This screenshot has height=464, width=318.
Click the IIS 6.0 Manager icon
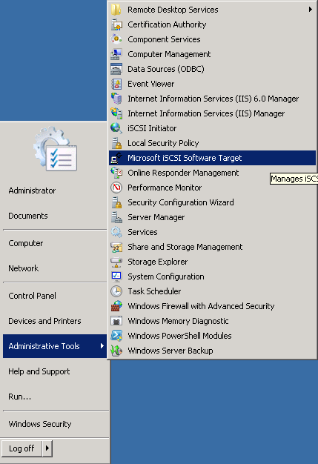[116, 99]
